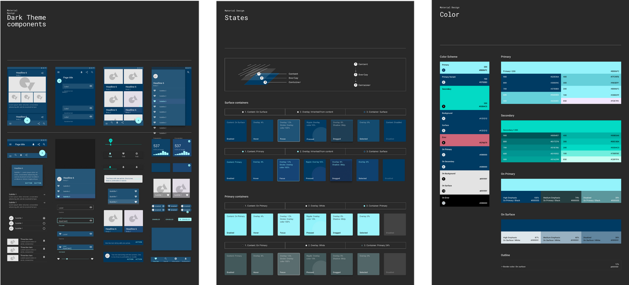This screenshot has height=285, width=629.
Task: Pick Secondary 050 #C8FFF4 swatch
Action: 591,160
